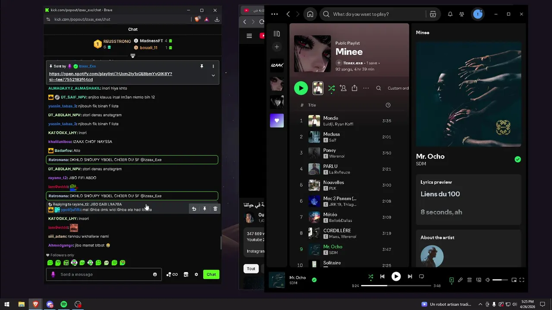The height and width of the screenshot is (310, 552).
Task: Open pinned message three-dot options in Kick
Action: click(213, 66)
